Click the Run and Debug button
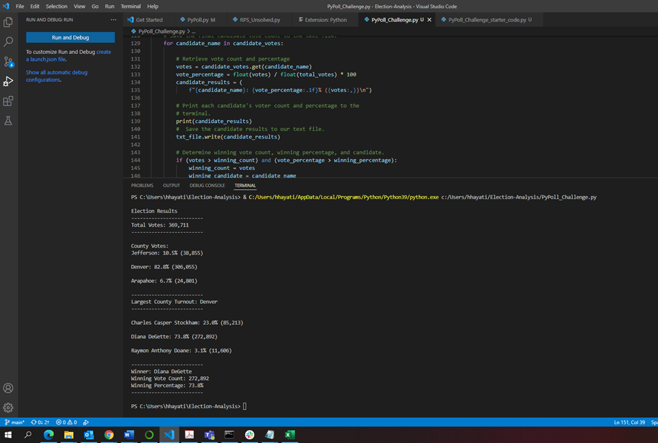 tap(70, 38)
